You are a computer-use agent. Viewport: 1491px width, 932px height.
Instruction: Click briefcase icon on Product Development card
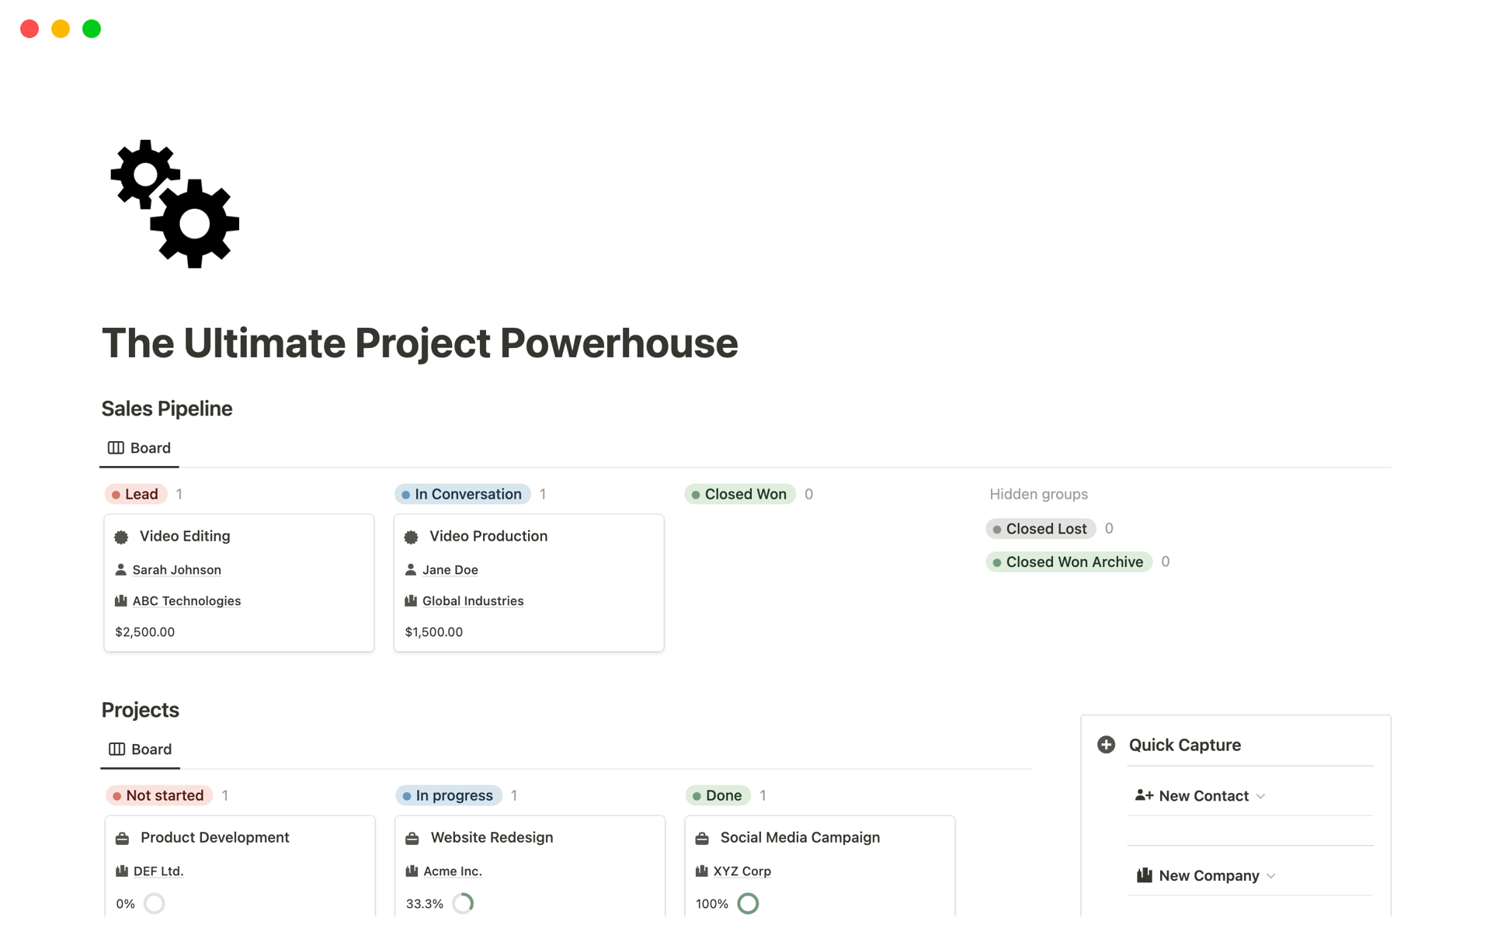[122, 838]
